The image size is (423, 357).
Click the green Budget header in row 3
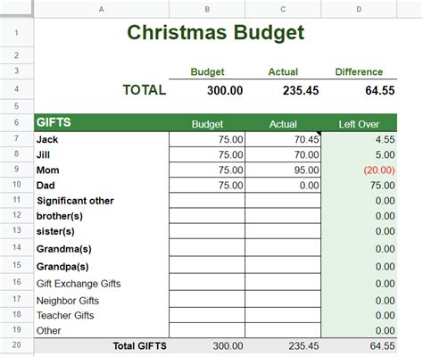click(207, 71)
